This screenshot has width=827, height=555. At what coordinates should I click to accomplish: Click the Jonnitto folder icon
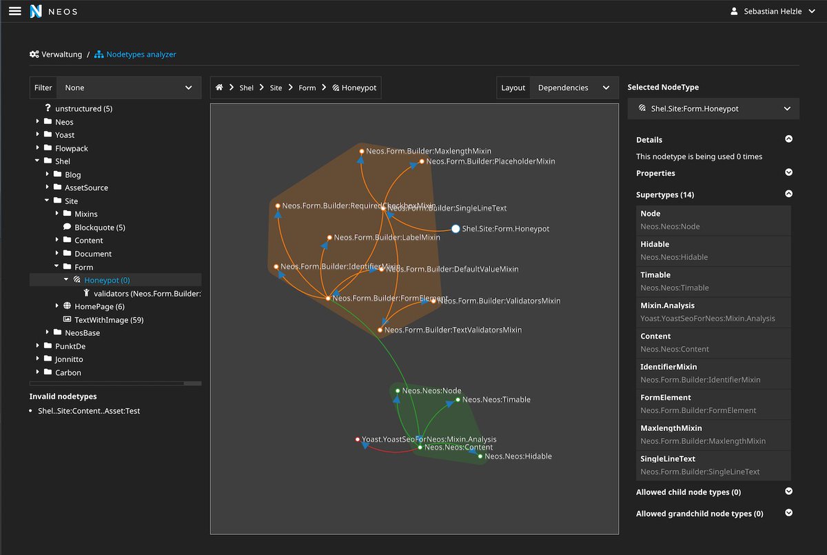(x=48, y=359)
